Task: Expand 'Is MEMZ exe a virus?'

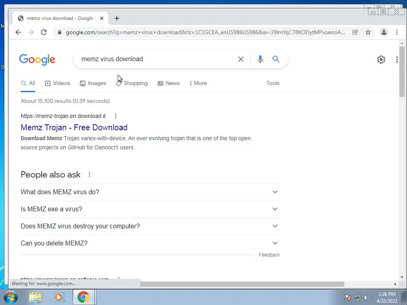Action: (x=150, y=209)
